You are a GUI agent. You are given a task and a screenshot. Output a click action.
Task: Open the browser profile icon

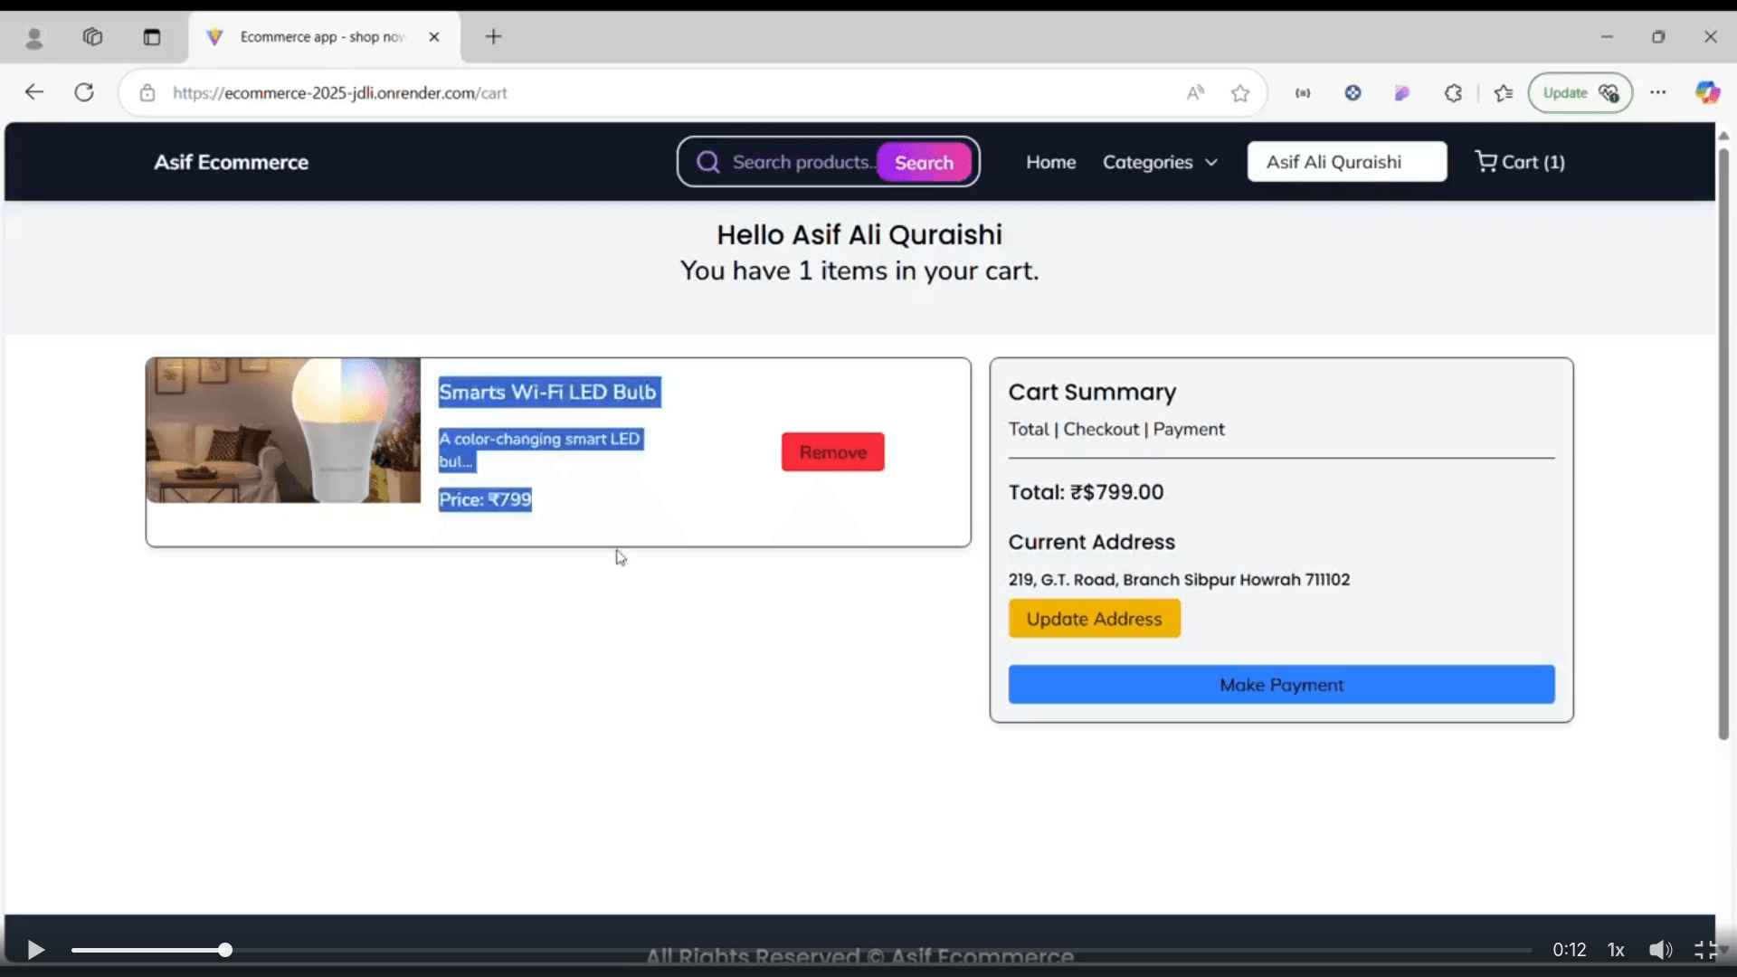click(x=34, y=37)
